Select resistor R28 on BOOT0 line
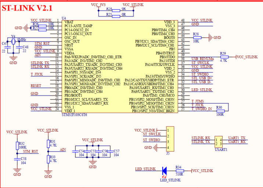 tap(197, 38)
